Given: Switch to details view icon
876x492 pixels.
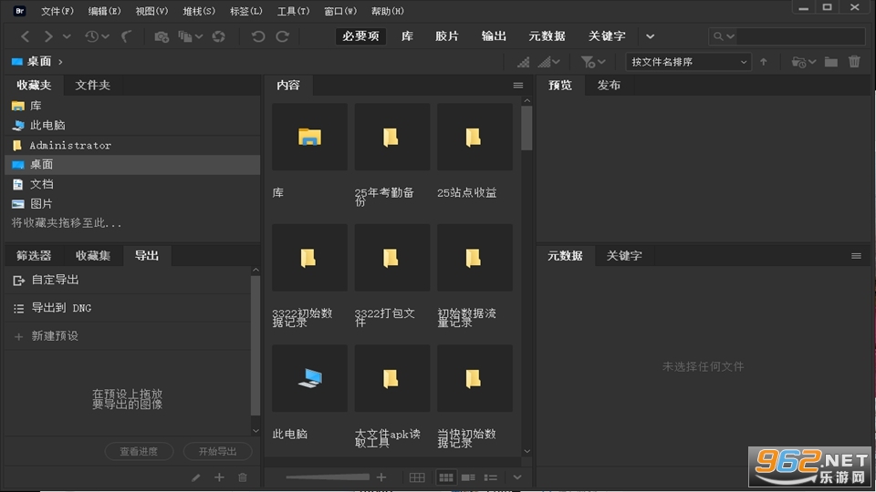Looking at the screenshot, I should [x=468, y=477].
